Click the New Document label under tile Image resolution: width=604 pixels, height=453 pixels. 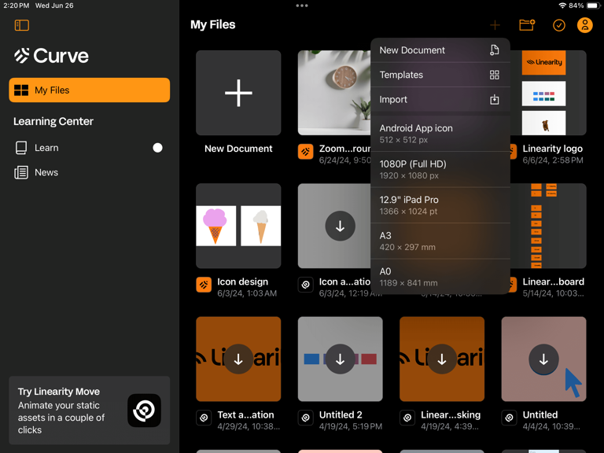[238, 149]
